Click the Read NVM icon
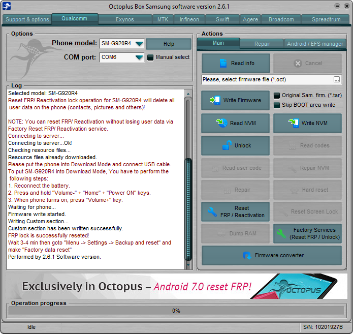 pos(221,123)
